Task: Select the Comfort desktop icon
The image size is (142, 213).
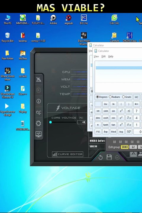Action: (114, 37)
